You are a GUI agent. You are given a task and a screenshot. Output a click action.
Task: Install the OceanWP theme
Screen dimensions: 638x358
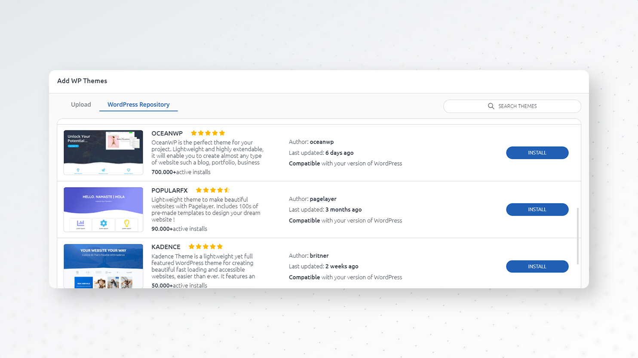click(x=537, y=153)
